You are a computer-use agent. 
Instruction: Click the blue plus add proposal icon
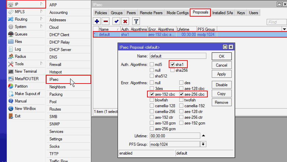(97, 21)
